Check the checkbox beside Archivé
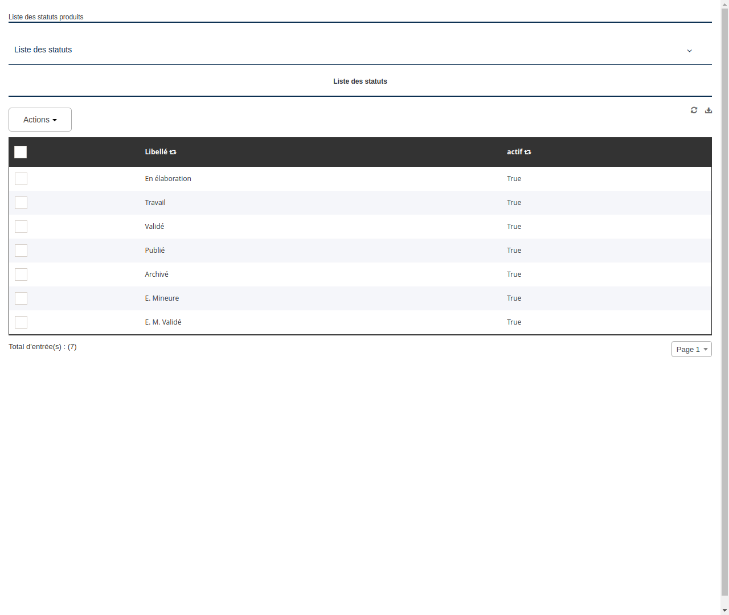This screenshot has height=615, width=729. tap(21, 274)
